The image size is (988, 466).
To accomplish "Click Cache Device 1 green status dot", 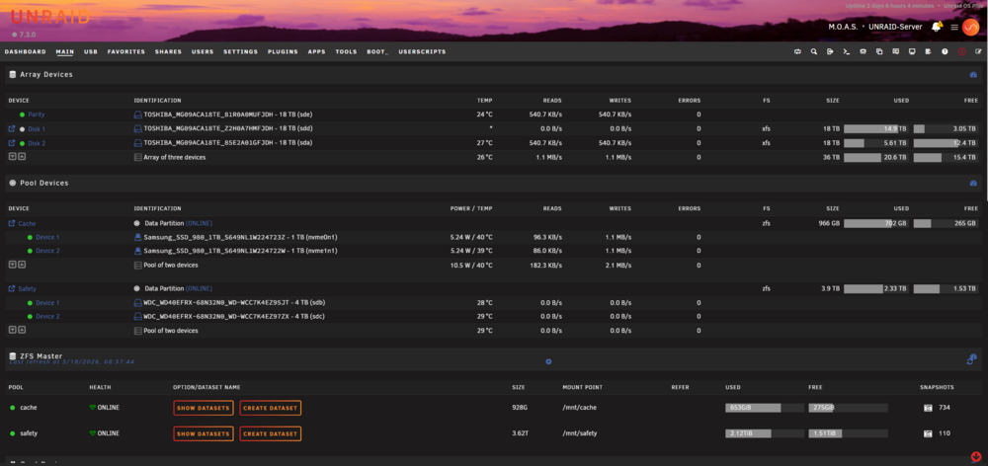I will [x=29, y=237].
